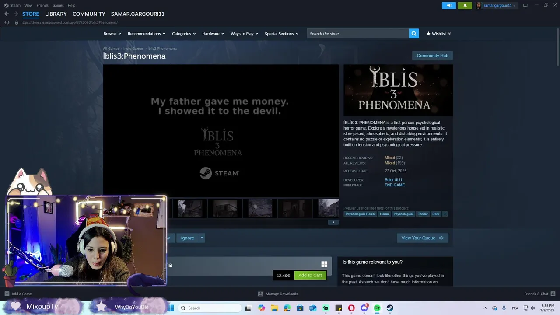Switch to Big Picture mode monitor icon
This screenshot has width=560, height=315.
(x=525, y=5)
